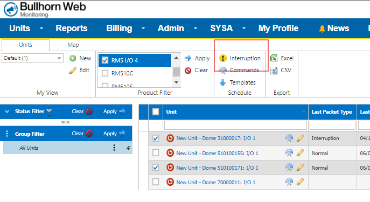Check the Dome 70000011 row checkbox
Screen dimensions: 370x202
[156, 182]
